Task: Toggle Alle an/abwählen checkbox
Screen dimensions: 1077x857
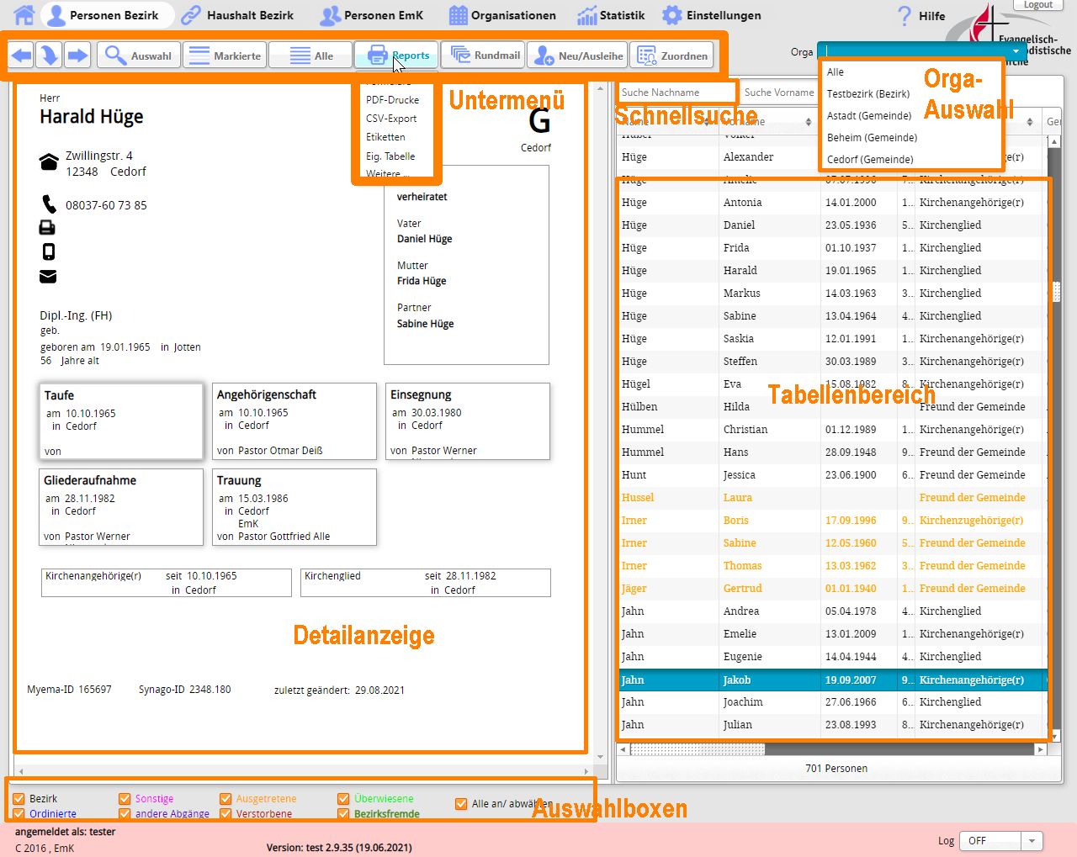Action: (x=461, y=804)
